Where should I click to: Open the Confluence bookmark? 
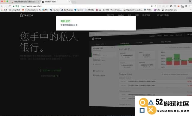pos(67,10)
